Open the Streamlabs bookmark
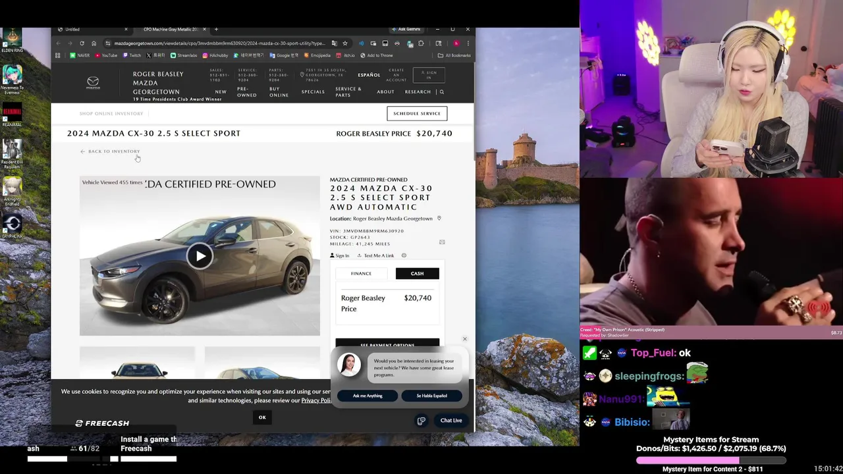 [x=184, y=55]
